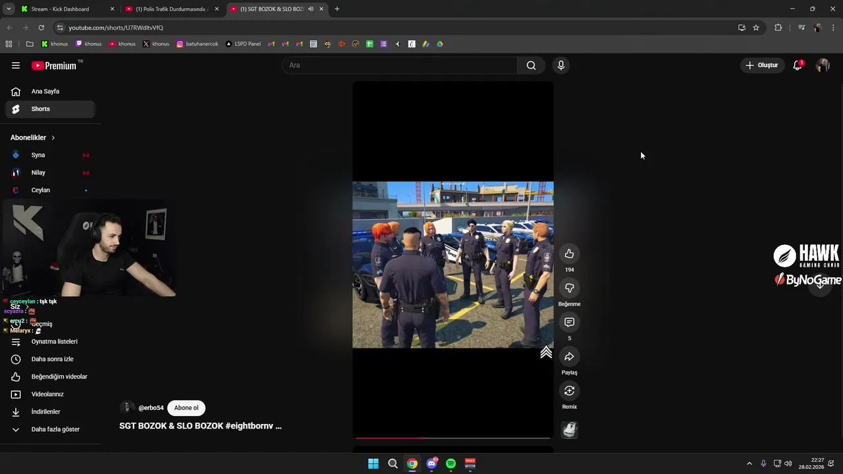Click the Ara search field
The height and width of the screenshot is (474, 843).
tap(399, 65)
